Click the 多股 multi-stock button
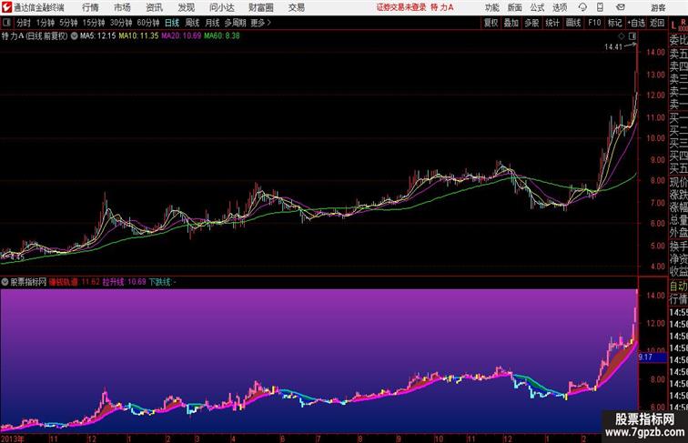This screenshot has width=688, height=443. [531, 23]
